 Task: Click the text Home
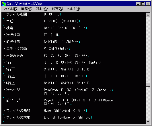coord(47,111)
